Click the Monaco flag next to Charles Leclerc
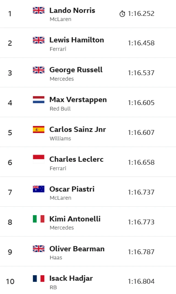 [x=38, y=159]
